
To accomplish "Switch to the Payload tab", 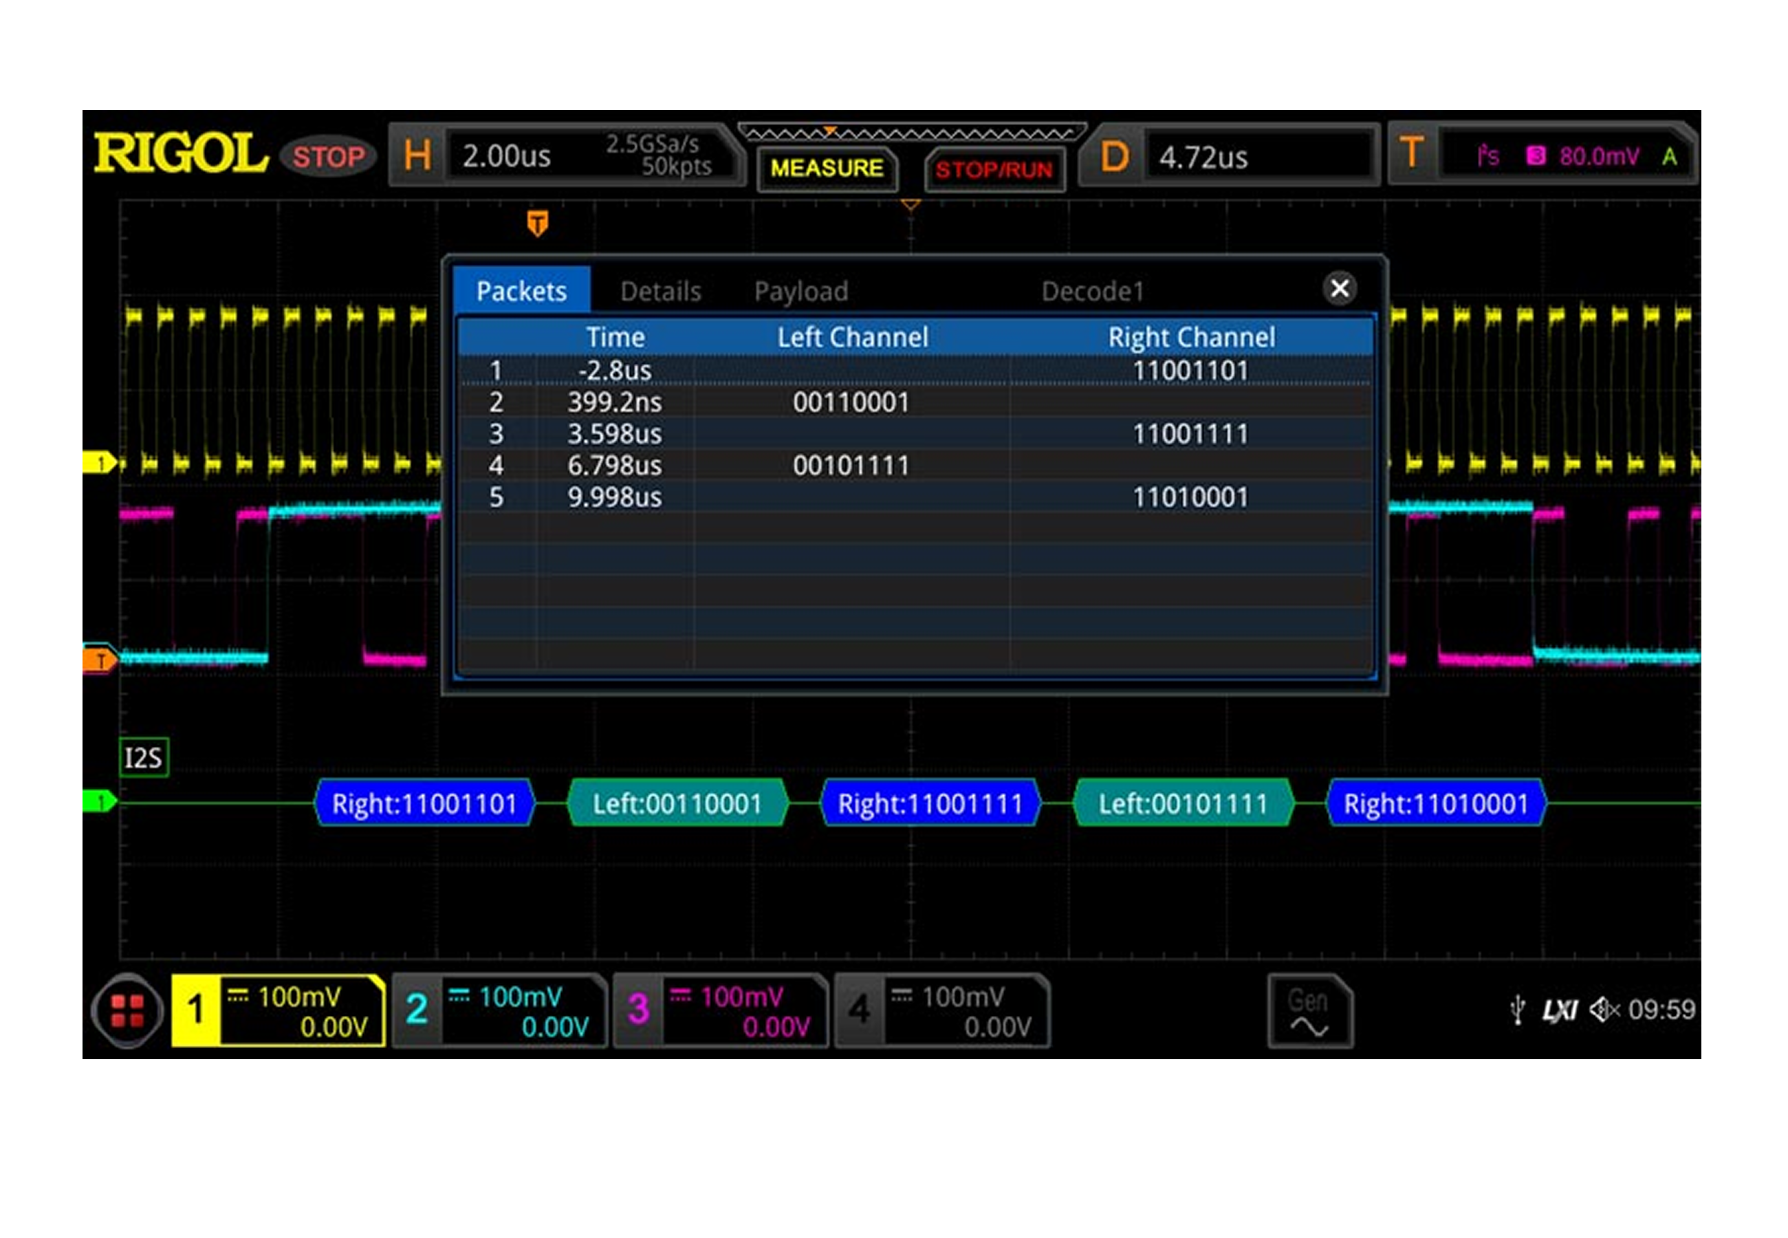I will [x=800, y=292].
